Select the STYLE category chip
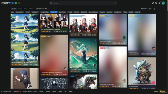The height and width of the screenshot is (94, 168). [x=28, y=12]
